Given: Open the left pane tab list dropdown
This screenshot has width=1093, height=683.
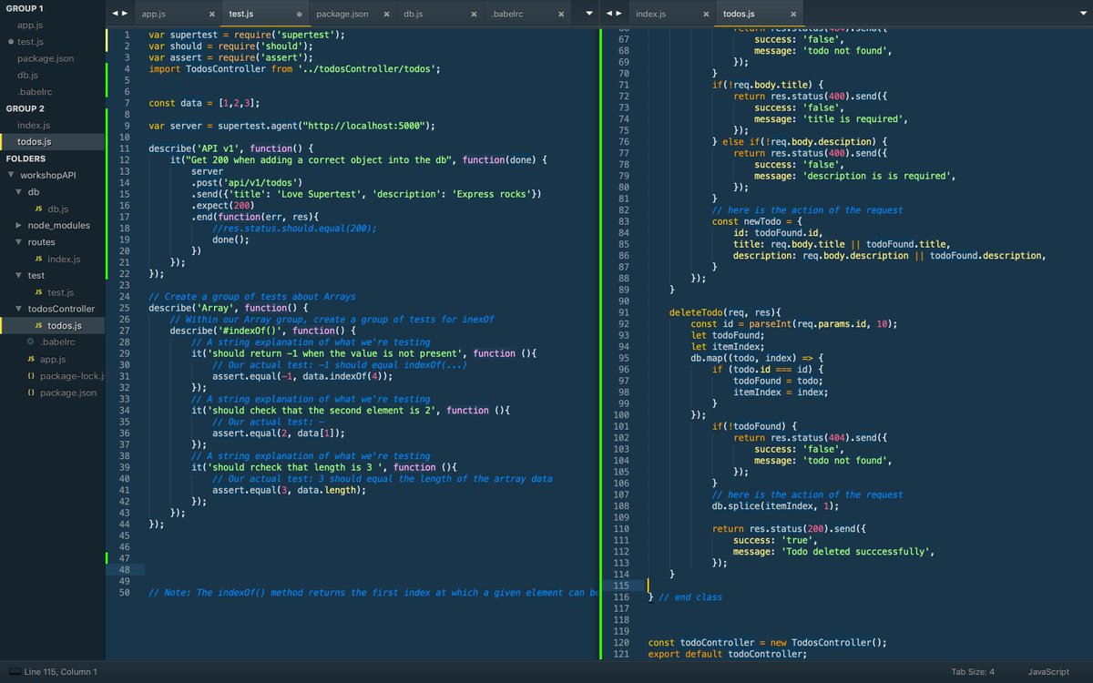Looking at the screenshot, I should [x=588, y=14].
